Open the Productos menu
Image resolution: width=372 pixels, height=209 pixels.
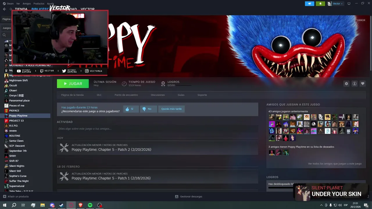[39, 3]
